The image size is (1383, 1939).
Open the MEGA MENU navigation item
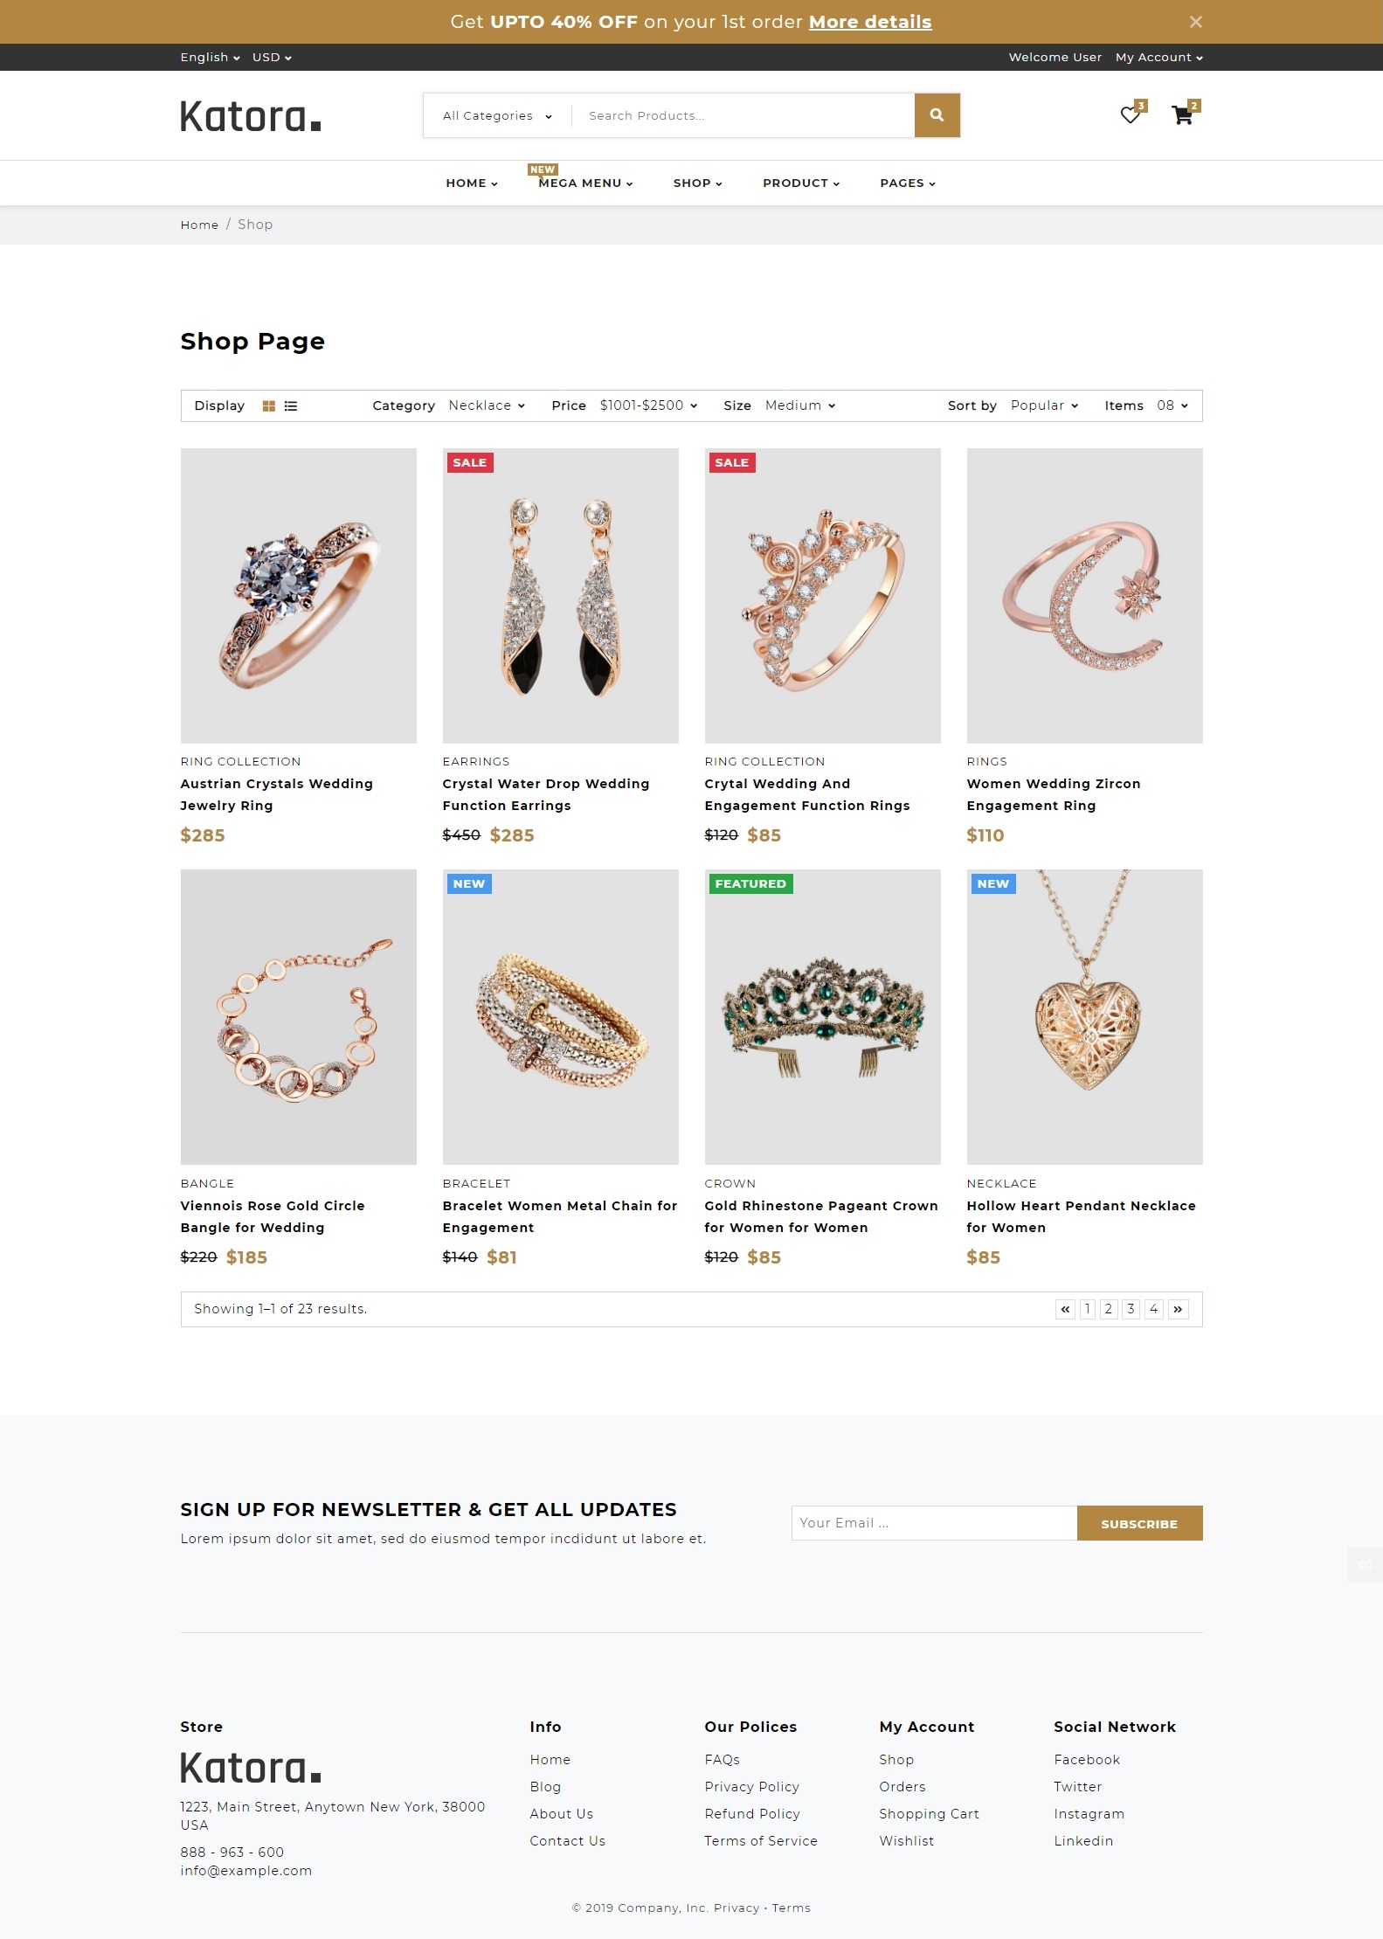[x=585, y=183]
